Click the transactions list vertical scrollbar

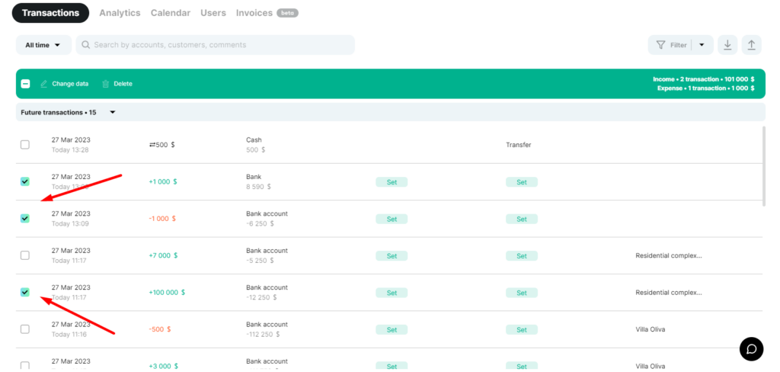pos(763,166)
